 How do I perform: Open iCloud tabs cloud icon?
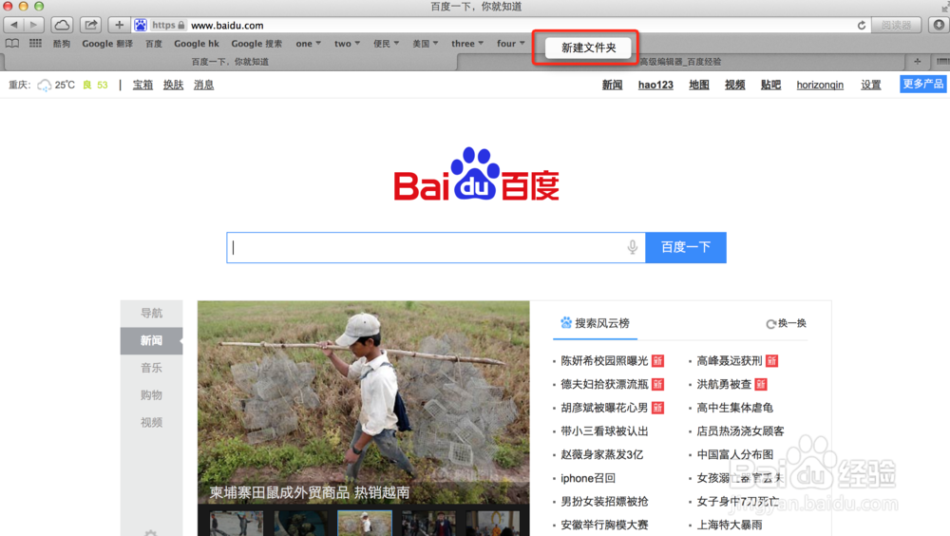[62, 25]
